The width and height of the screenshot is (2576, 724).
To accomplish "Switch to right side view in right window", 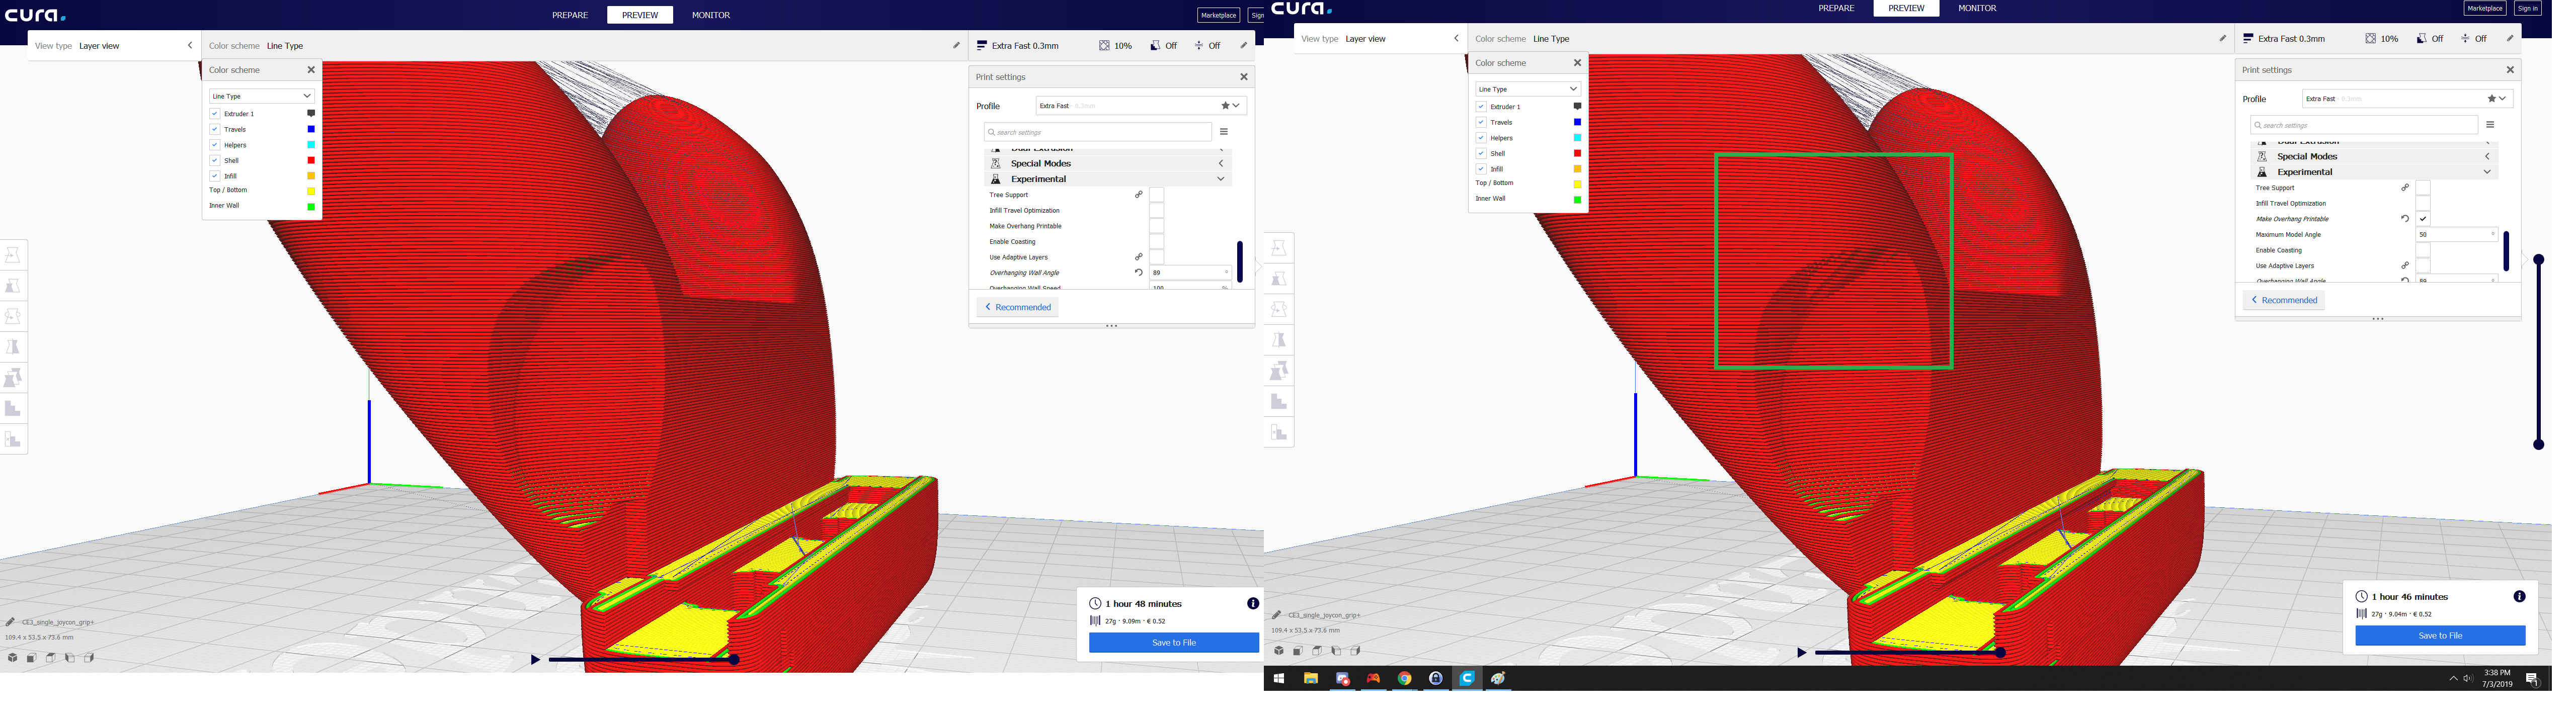I will [x=1355, y=651].
